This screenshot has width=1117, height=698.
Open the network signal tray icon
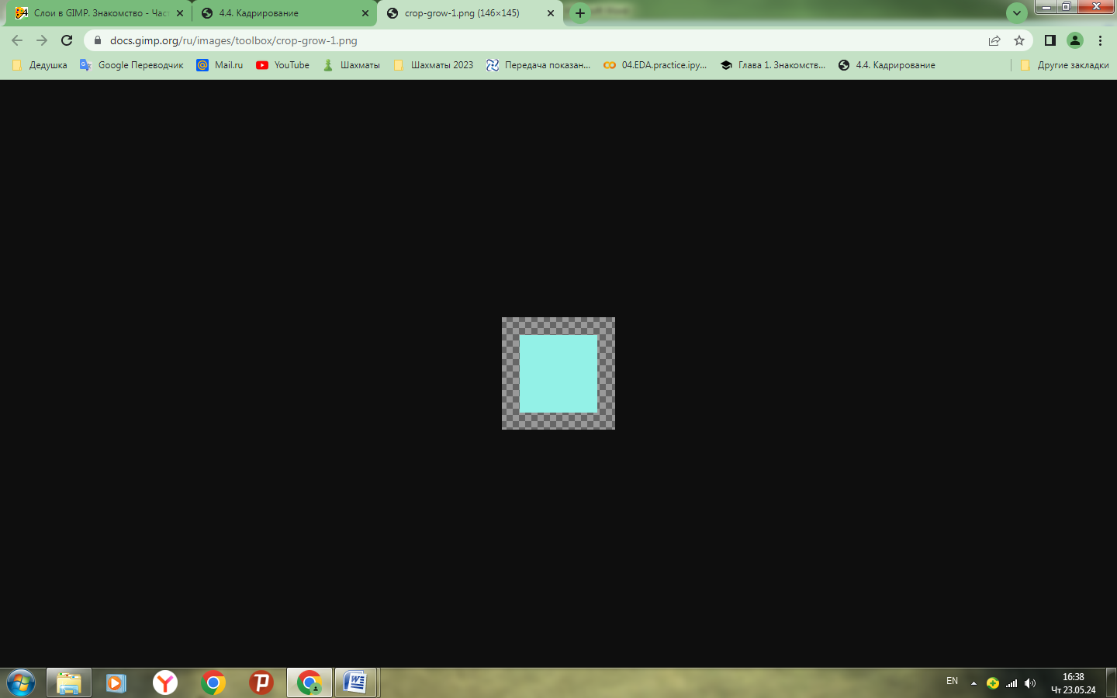[x=1012, y=683]
